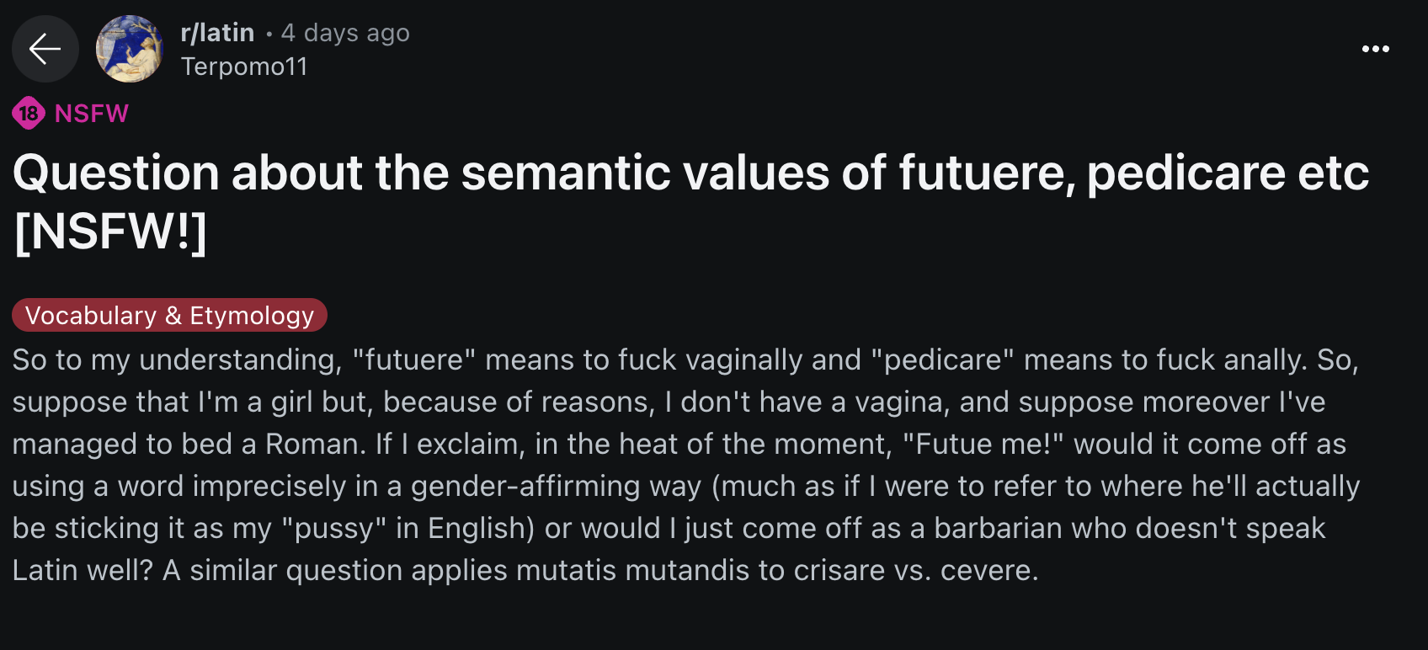
Task: Open the three-dot post options menu
Action: click(x=1375, y=49)
